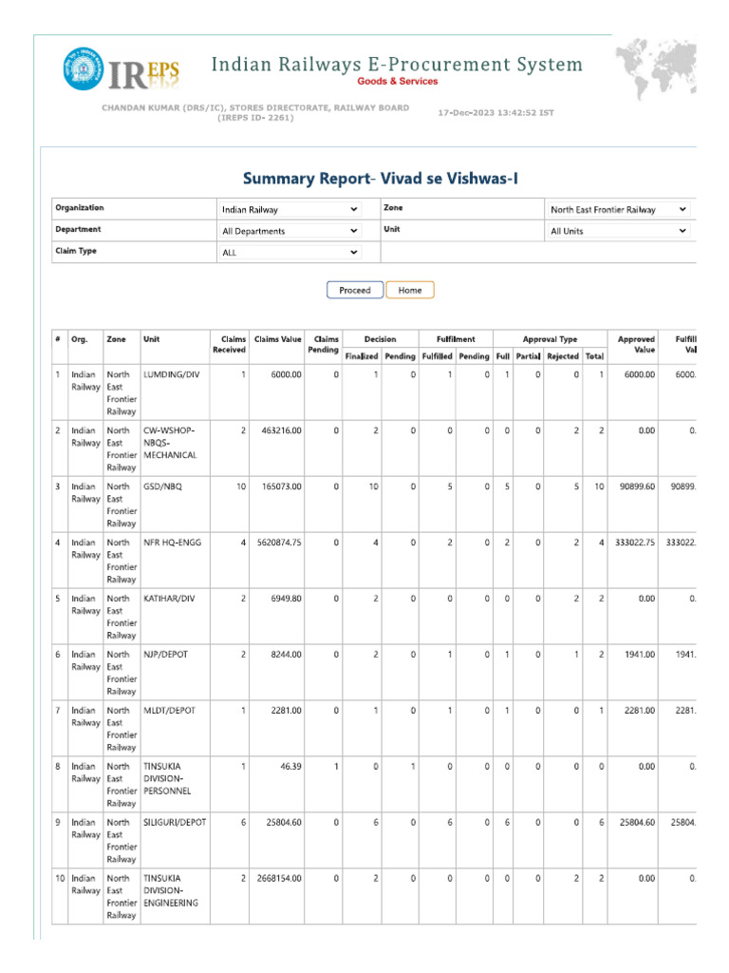Click the Finalized sub-column header

362,356
